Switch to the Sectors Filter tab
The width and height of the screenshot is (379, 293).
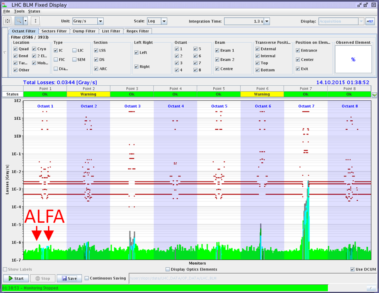[x=54, y=31]
